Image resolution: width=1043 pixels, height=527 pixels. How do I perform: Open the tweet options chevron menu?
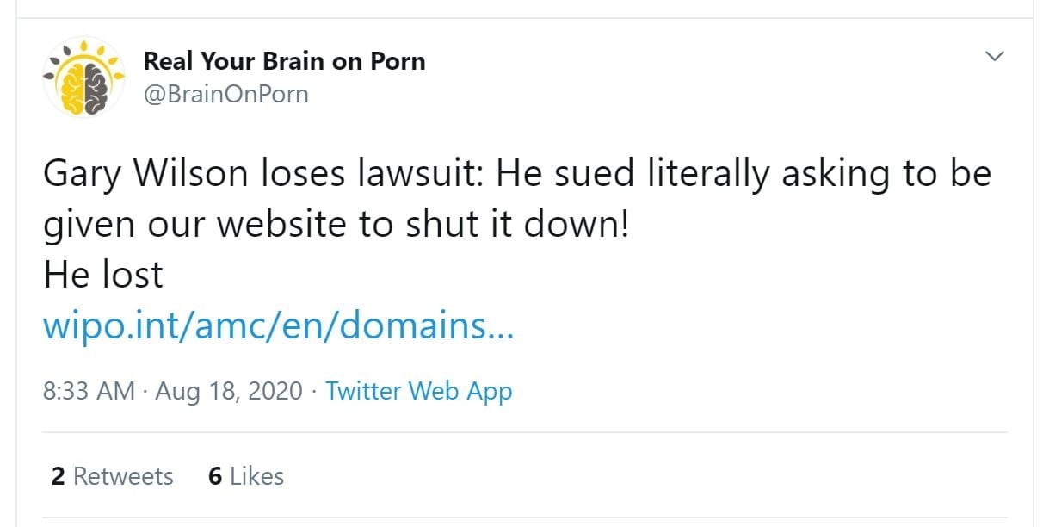(994, 56)
